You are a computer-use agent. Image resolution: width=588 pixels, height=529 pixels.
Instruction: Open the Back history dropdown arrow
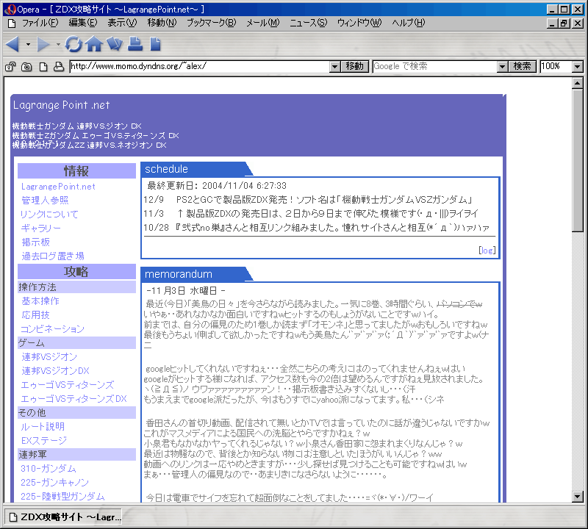(x=28, y=44)
